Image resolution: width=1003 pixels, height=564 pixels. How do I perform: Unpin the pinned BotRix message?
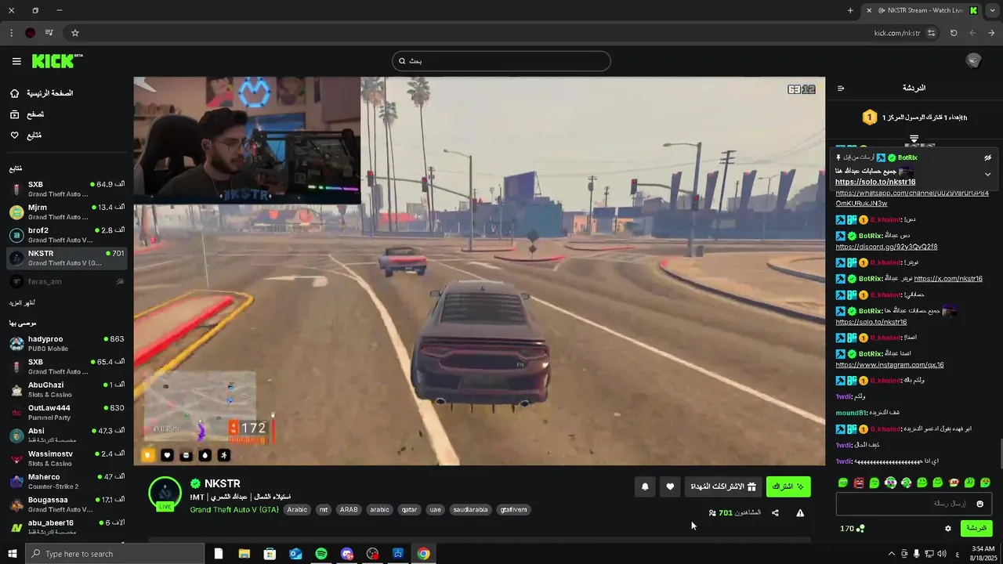[x=987, y=157]
